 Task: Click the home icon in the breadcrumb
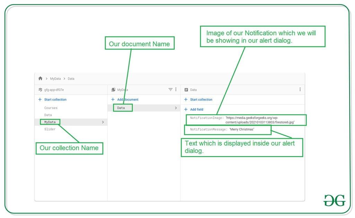40,79
